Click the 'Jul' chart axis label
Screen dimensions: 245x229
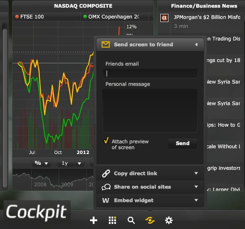coord(32,152)
